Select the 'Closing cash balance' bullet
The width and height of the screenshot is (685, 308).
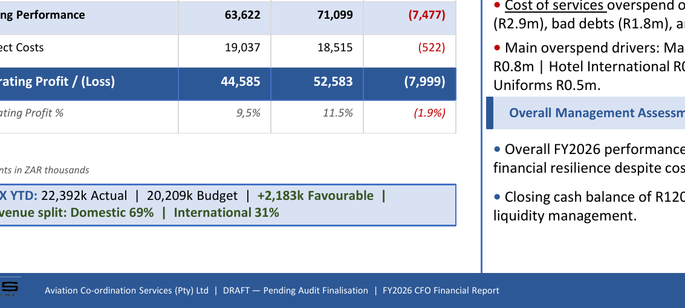coord(589,197)
